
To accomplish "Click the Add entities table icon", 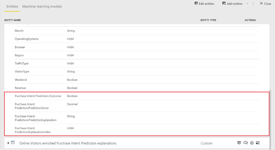I will point(224,3).
